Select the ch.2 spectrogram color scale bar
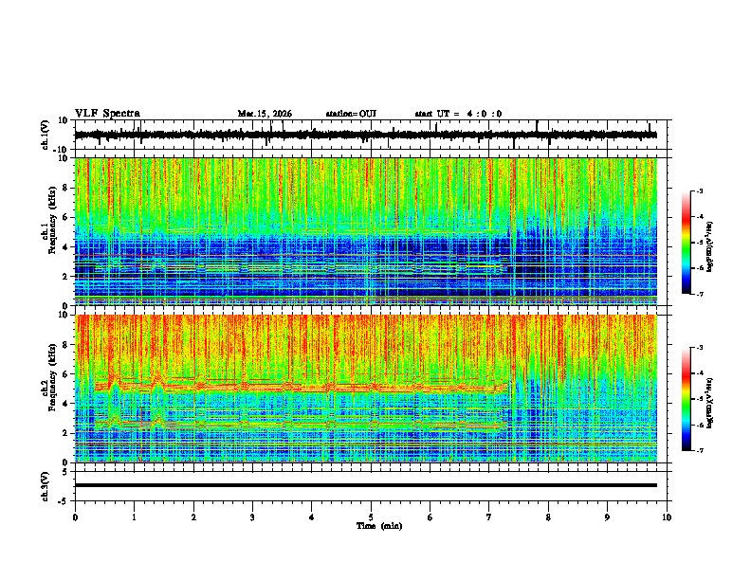The width and height of the screenshot is (751, 580). pos(687,399)
